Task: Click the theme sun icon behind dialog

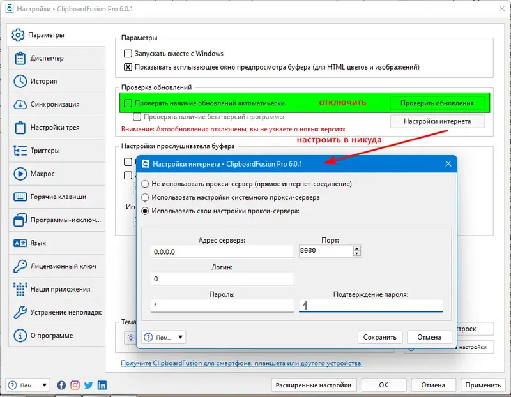Action: pos(131,338)
